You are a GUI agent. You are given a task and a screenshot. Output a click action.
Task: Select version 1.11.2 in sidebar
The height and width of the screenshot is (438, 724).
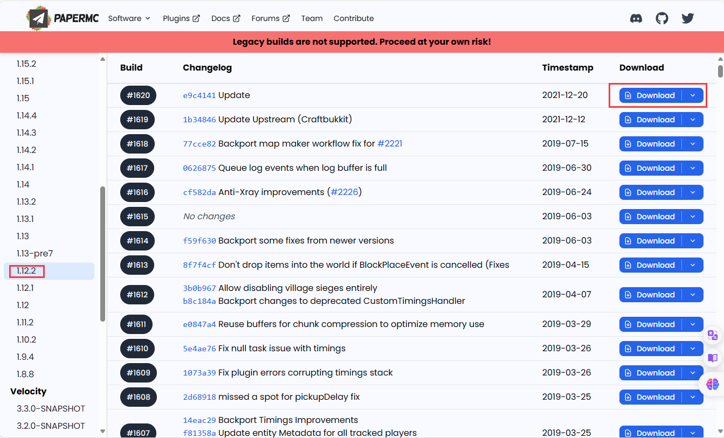(x=49, y=322)
